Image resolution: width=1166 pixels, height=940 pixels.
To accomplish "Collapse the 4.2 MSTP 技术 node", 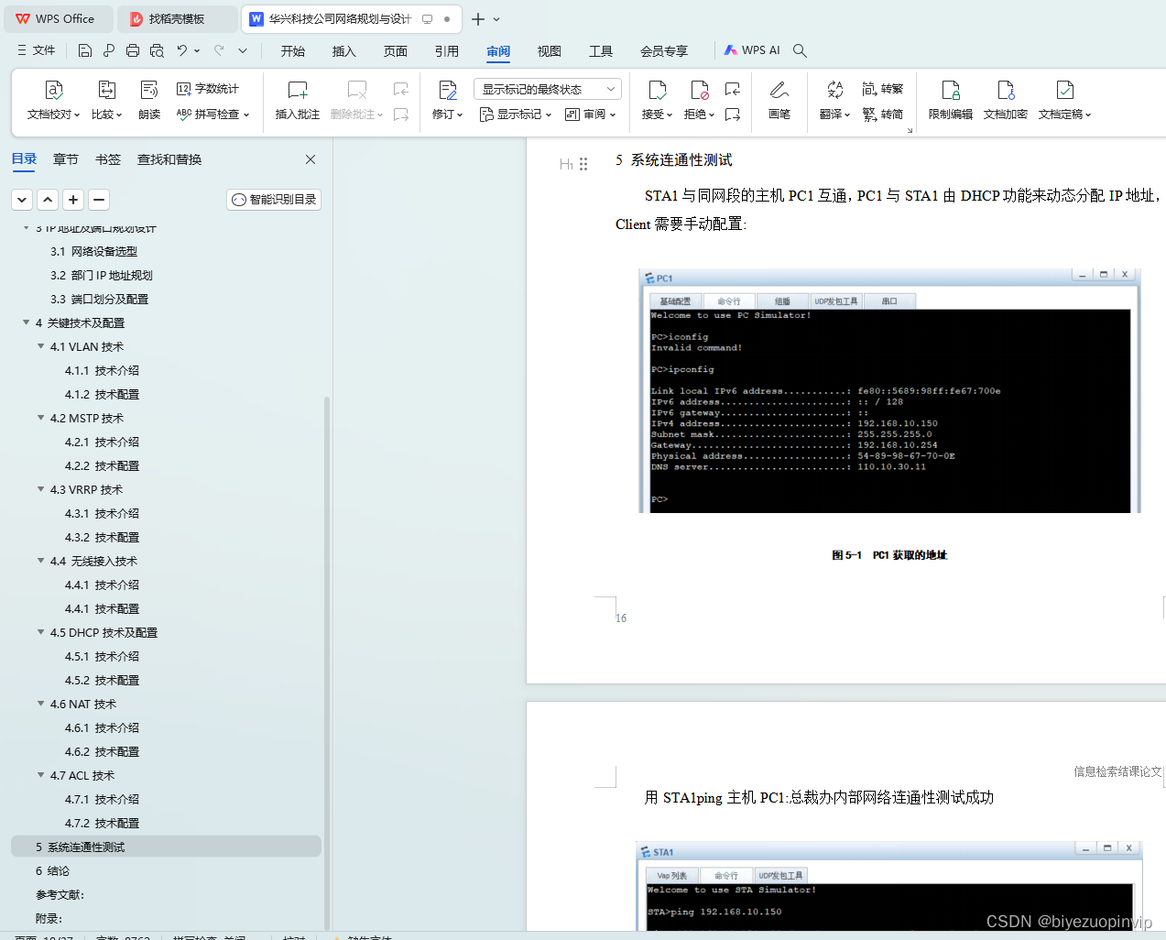I will pyautogui.click(x=40, y=418).
